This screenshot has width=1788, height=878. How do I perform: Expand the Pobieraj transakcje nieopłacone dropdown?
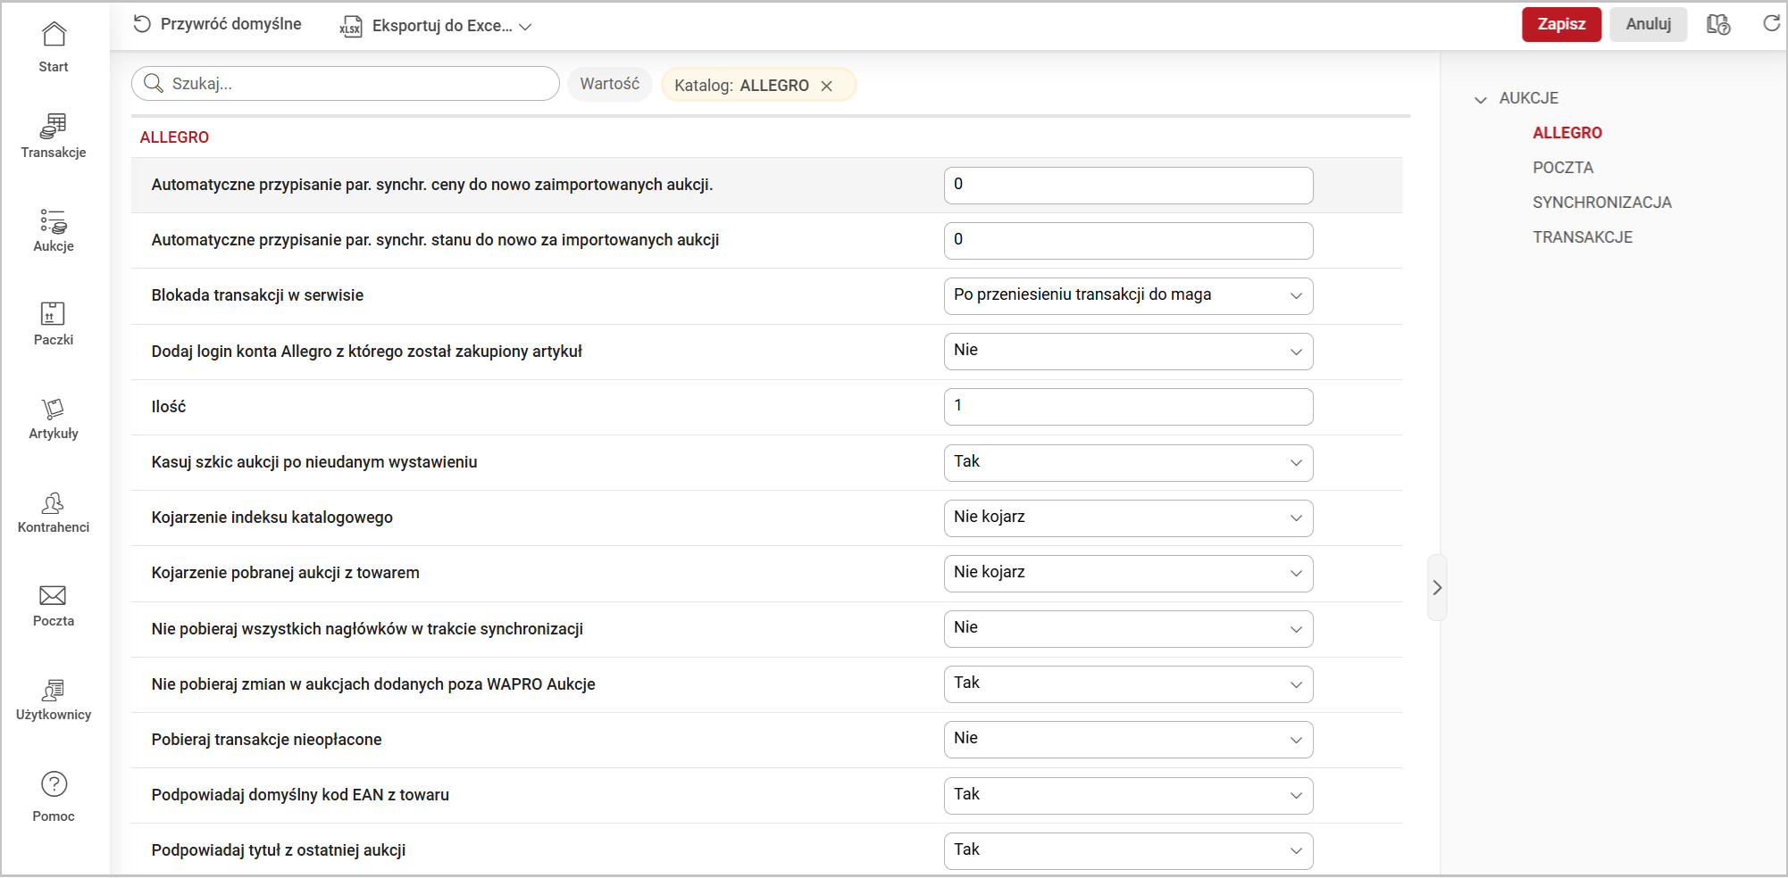1127,739
